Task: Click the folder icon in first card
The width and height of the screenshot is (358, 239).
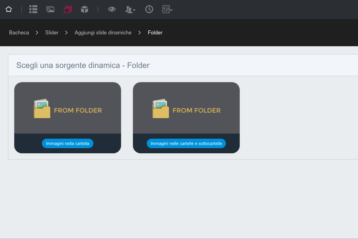Action: point(42,109)
